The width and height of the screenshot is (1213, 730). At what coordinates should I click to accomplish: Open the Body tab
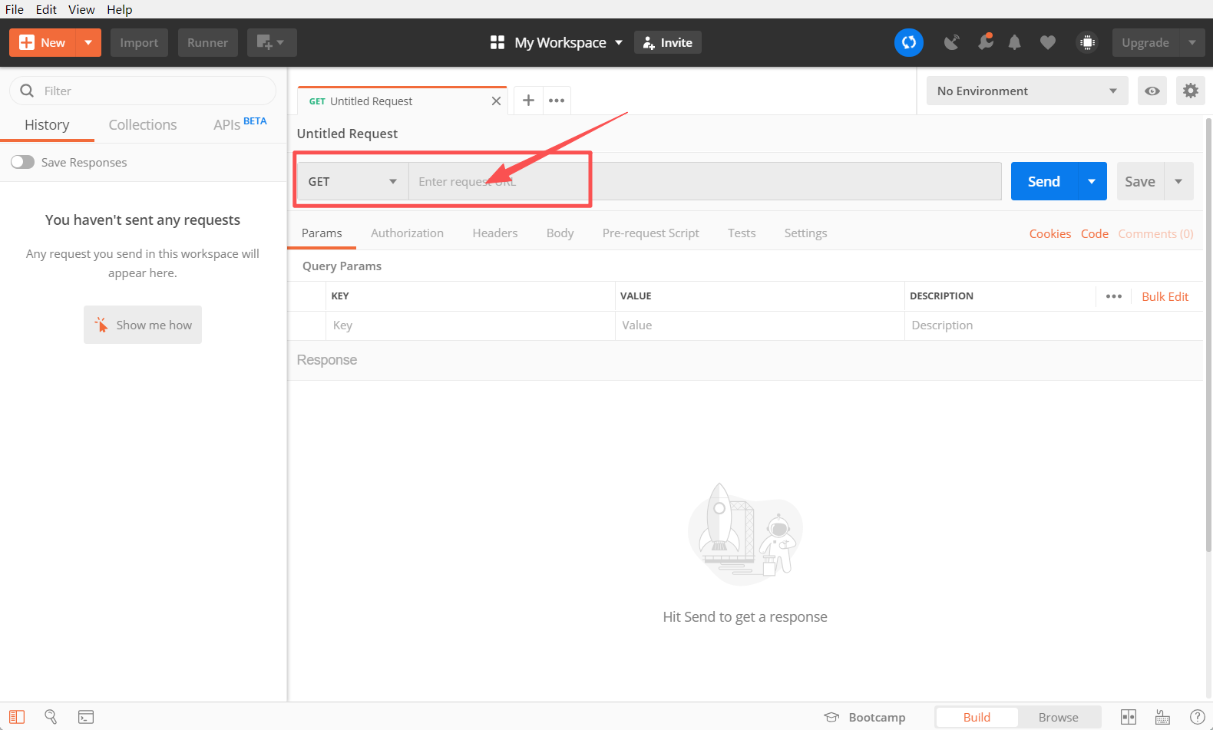coord(560,233)
